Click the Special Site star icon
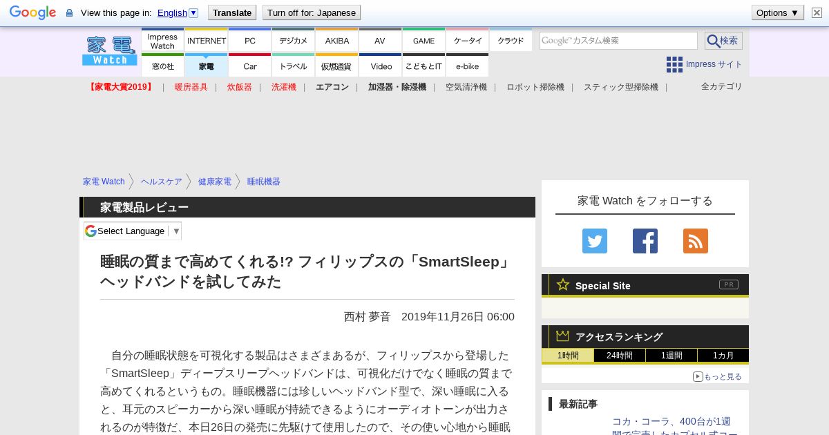The width and height of the screenshot is (829, 435). (x=563, y=284)
